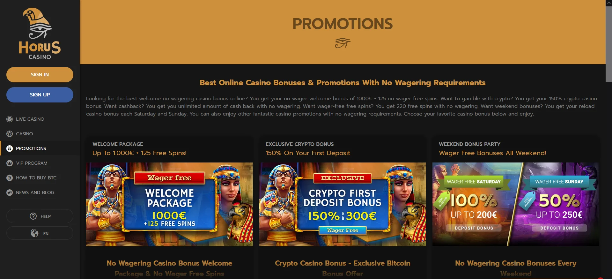This screenshot has width=612, height=279.
Task: Click the News and Blog megaphone icon
Action: [10, 192]
